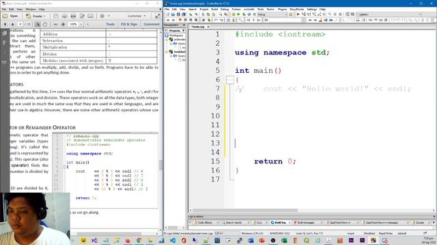Image resolution: width=437 pixels, height=245 pixels.
Task: Choose the hand pan tool in Acrobat
Action: [45, 24]
